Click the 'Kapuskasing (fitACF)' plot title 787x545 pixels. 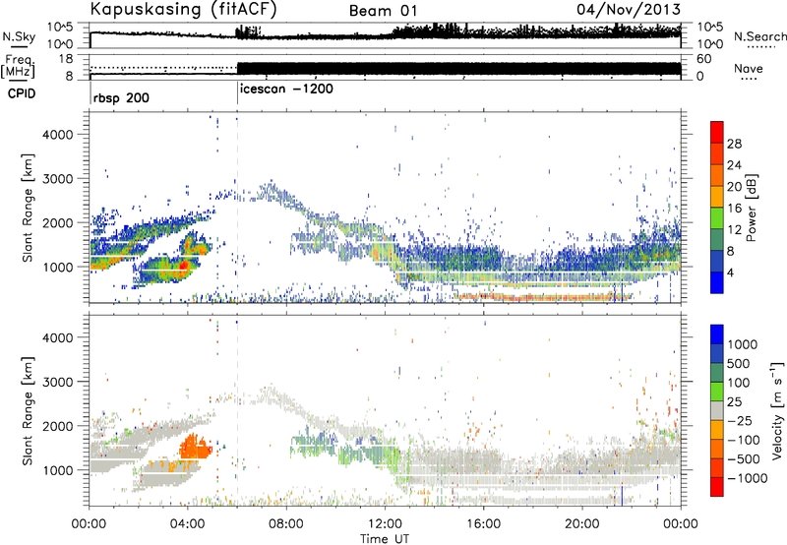pyautogui.click(x=183, y=10)
